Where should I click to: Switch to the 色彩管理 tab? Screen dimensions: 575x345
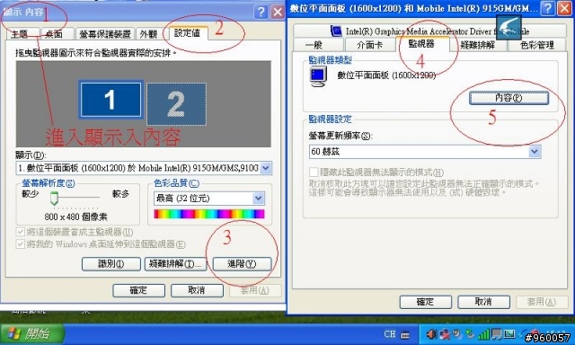pyautogui.click(x=537, y=45)
